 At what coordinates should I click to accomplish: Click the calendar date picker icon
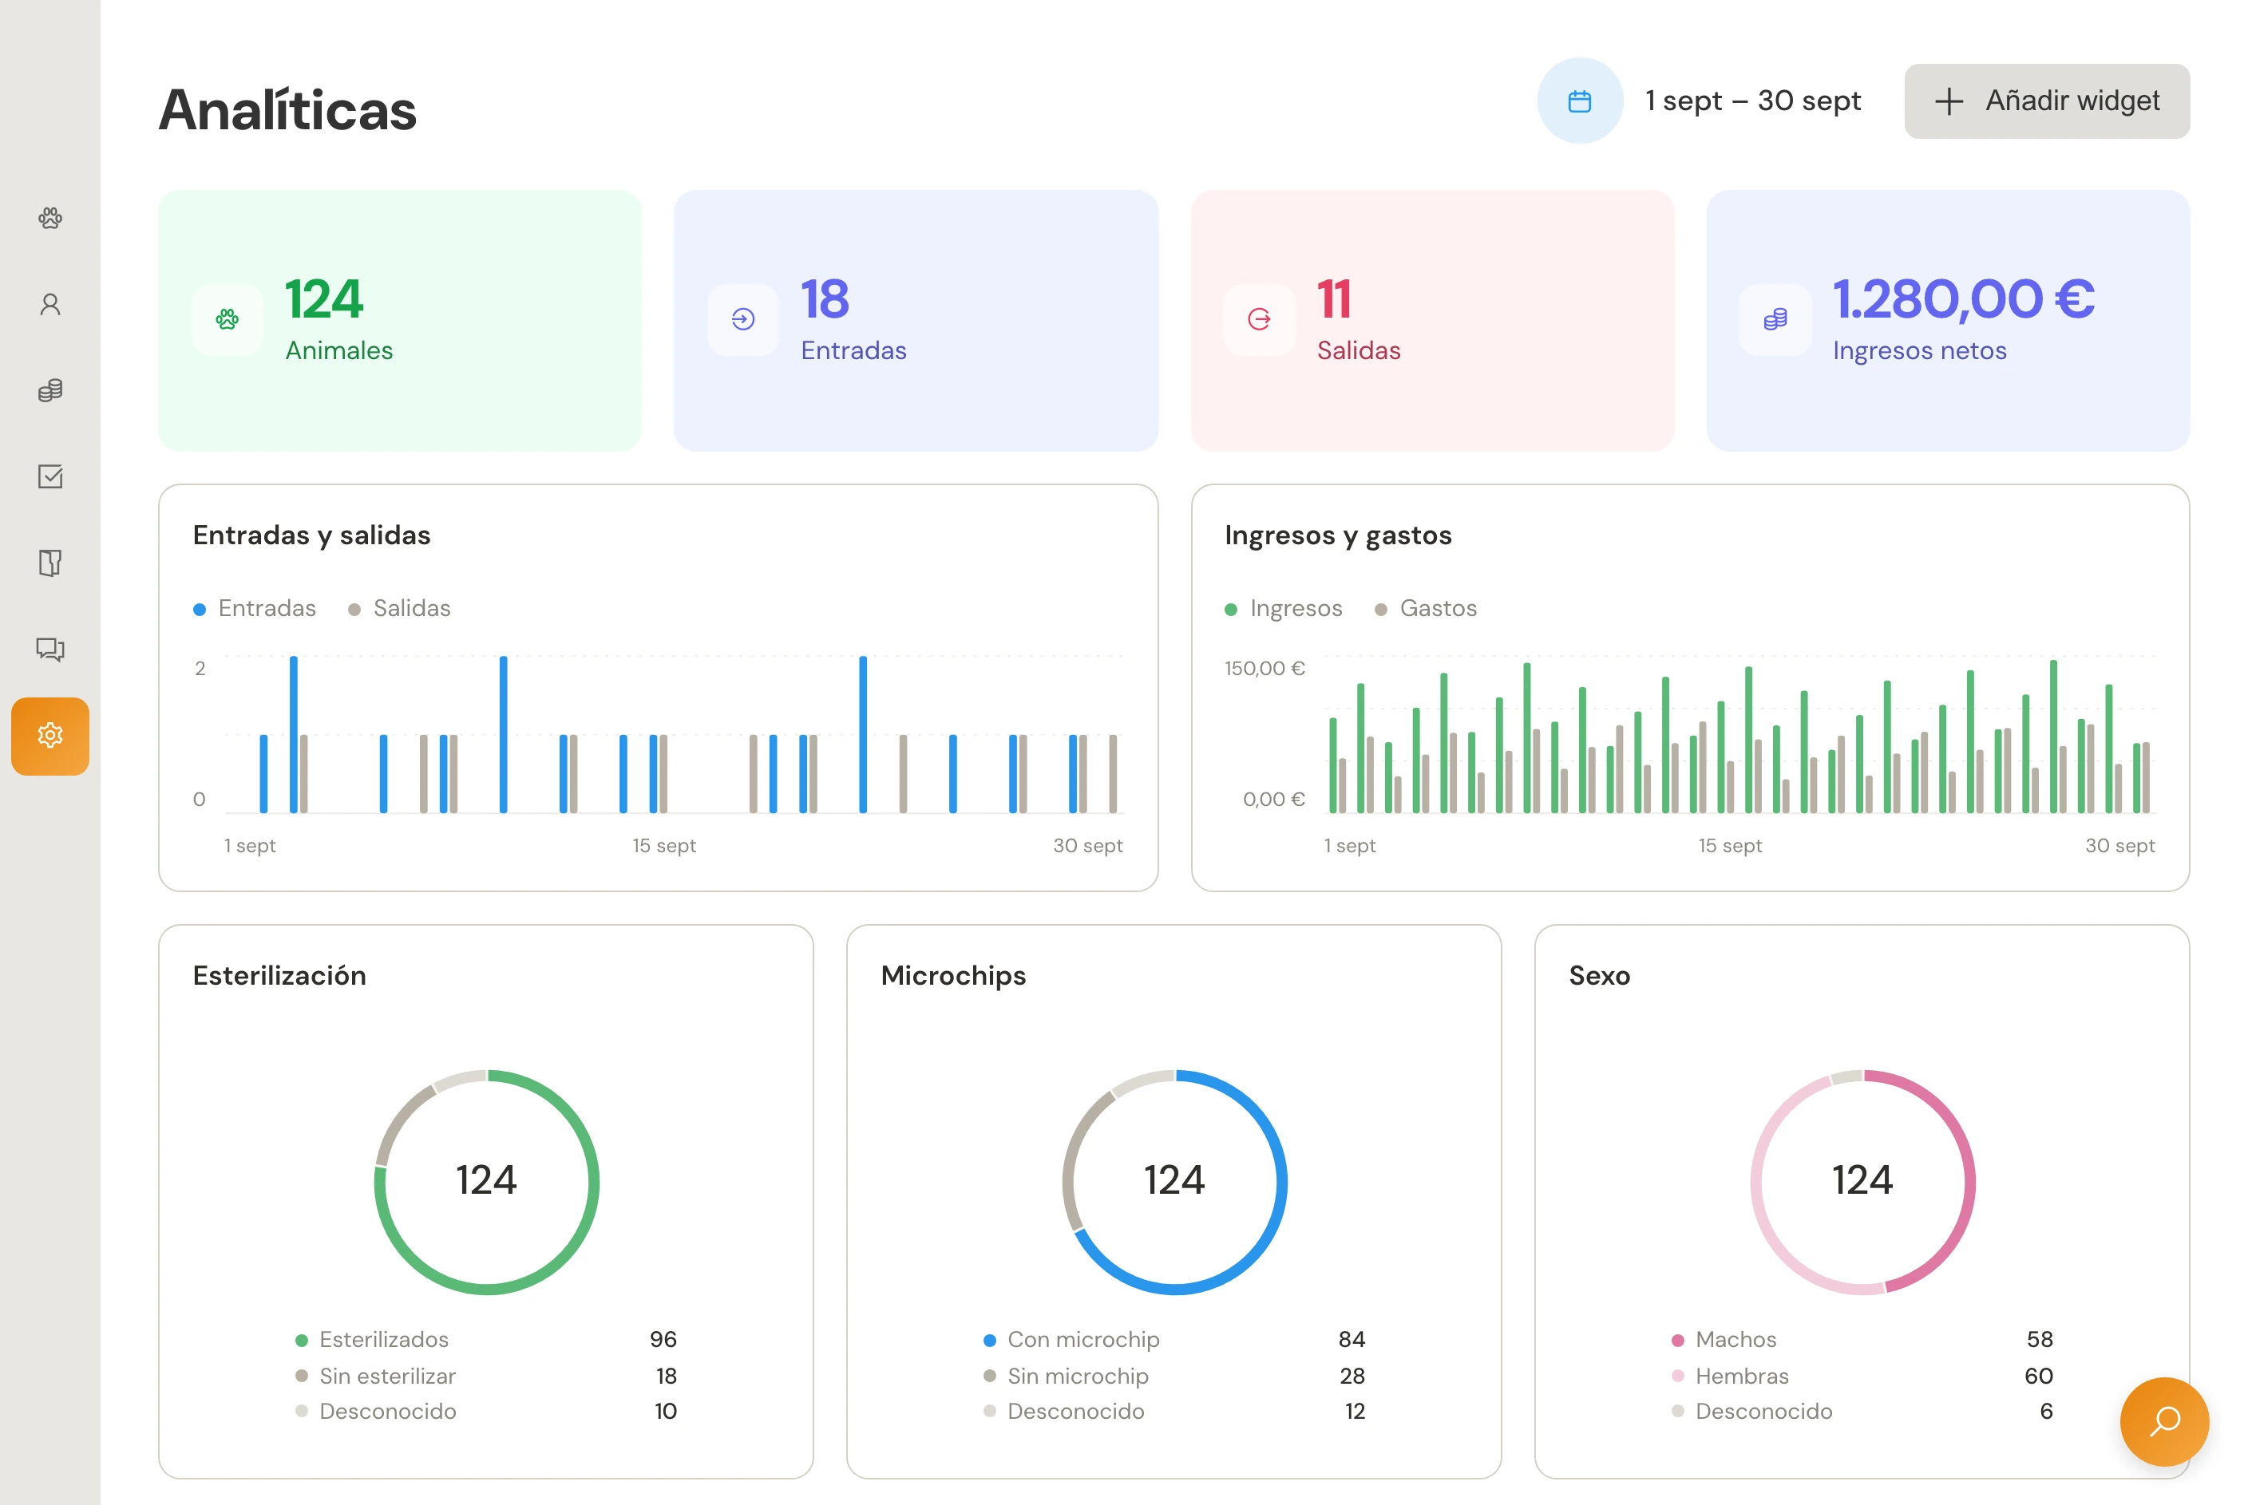pos(1580,101)
